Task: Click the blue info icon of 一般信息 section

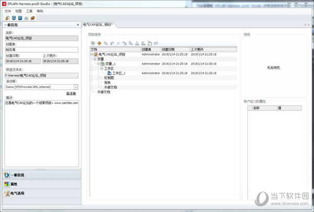Action: pyautogui.click(x=7, y=175)
